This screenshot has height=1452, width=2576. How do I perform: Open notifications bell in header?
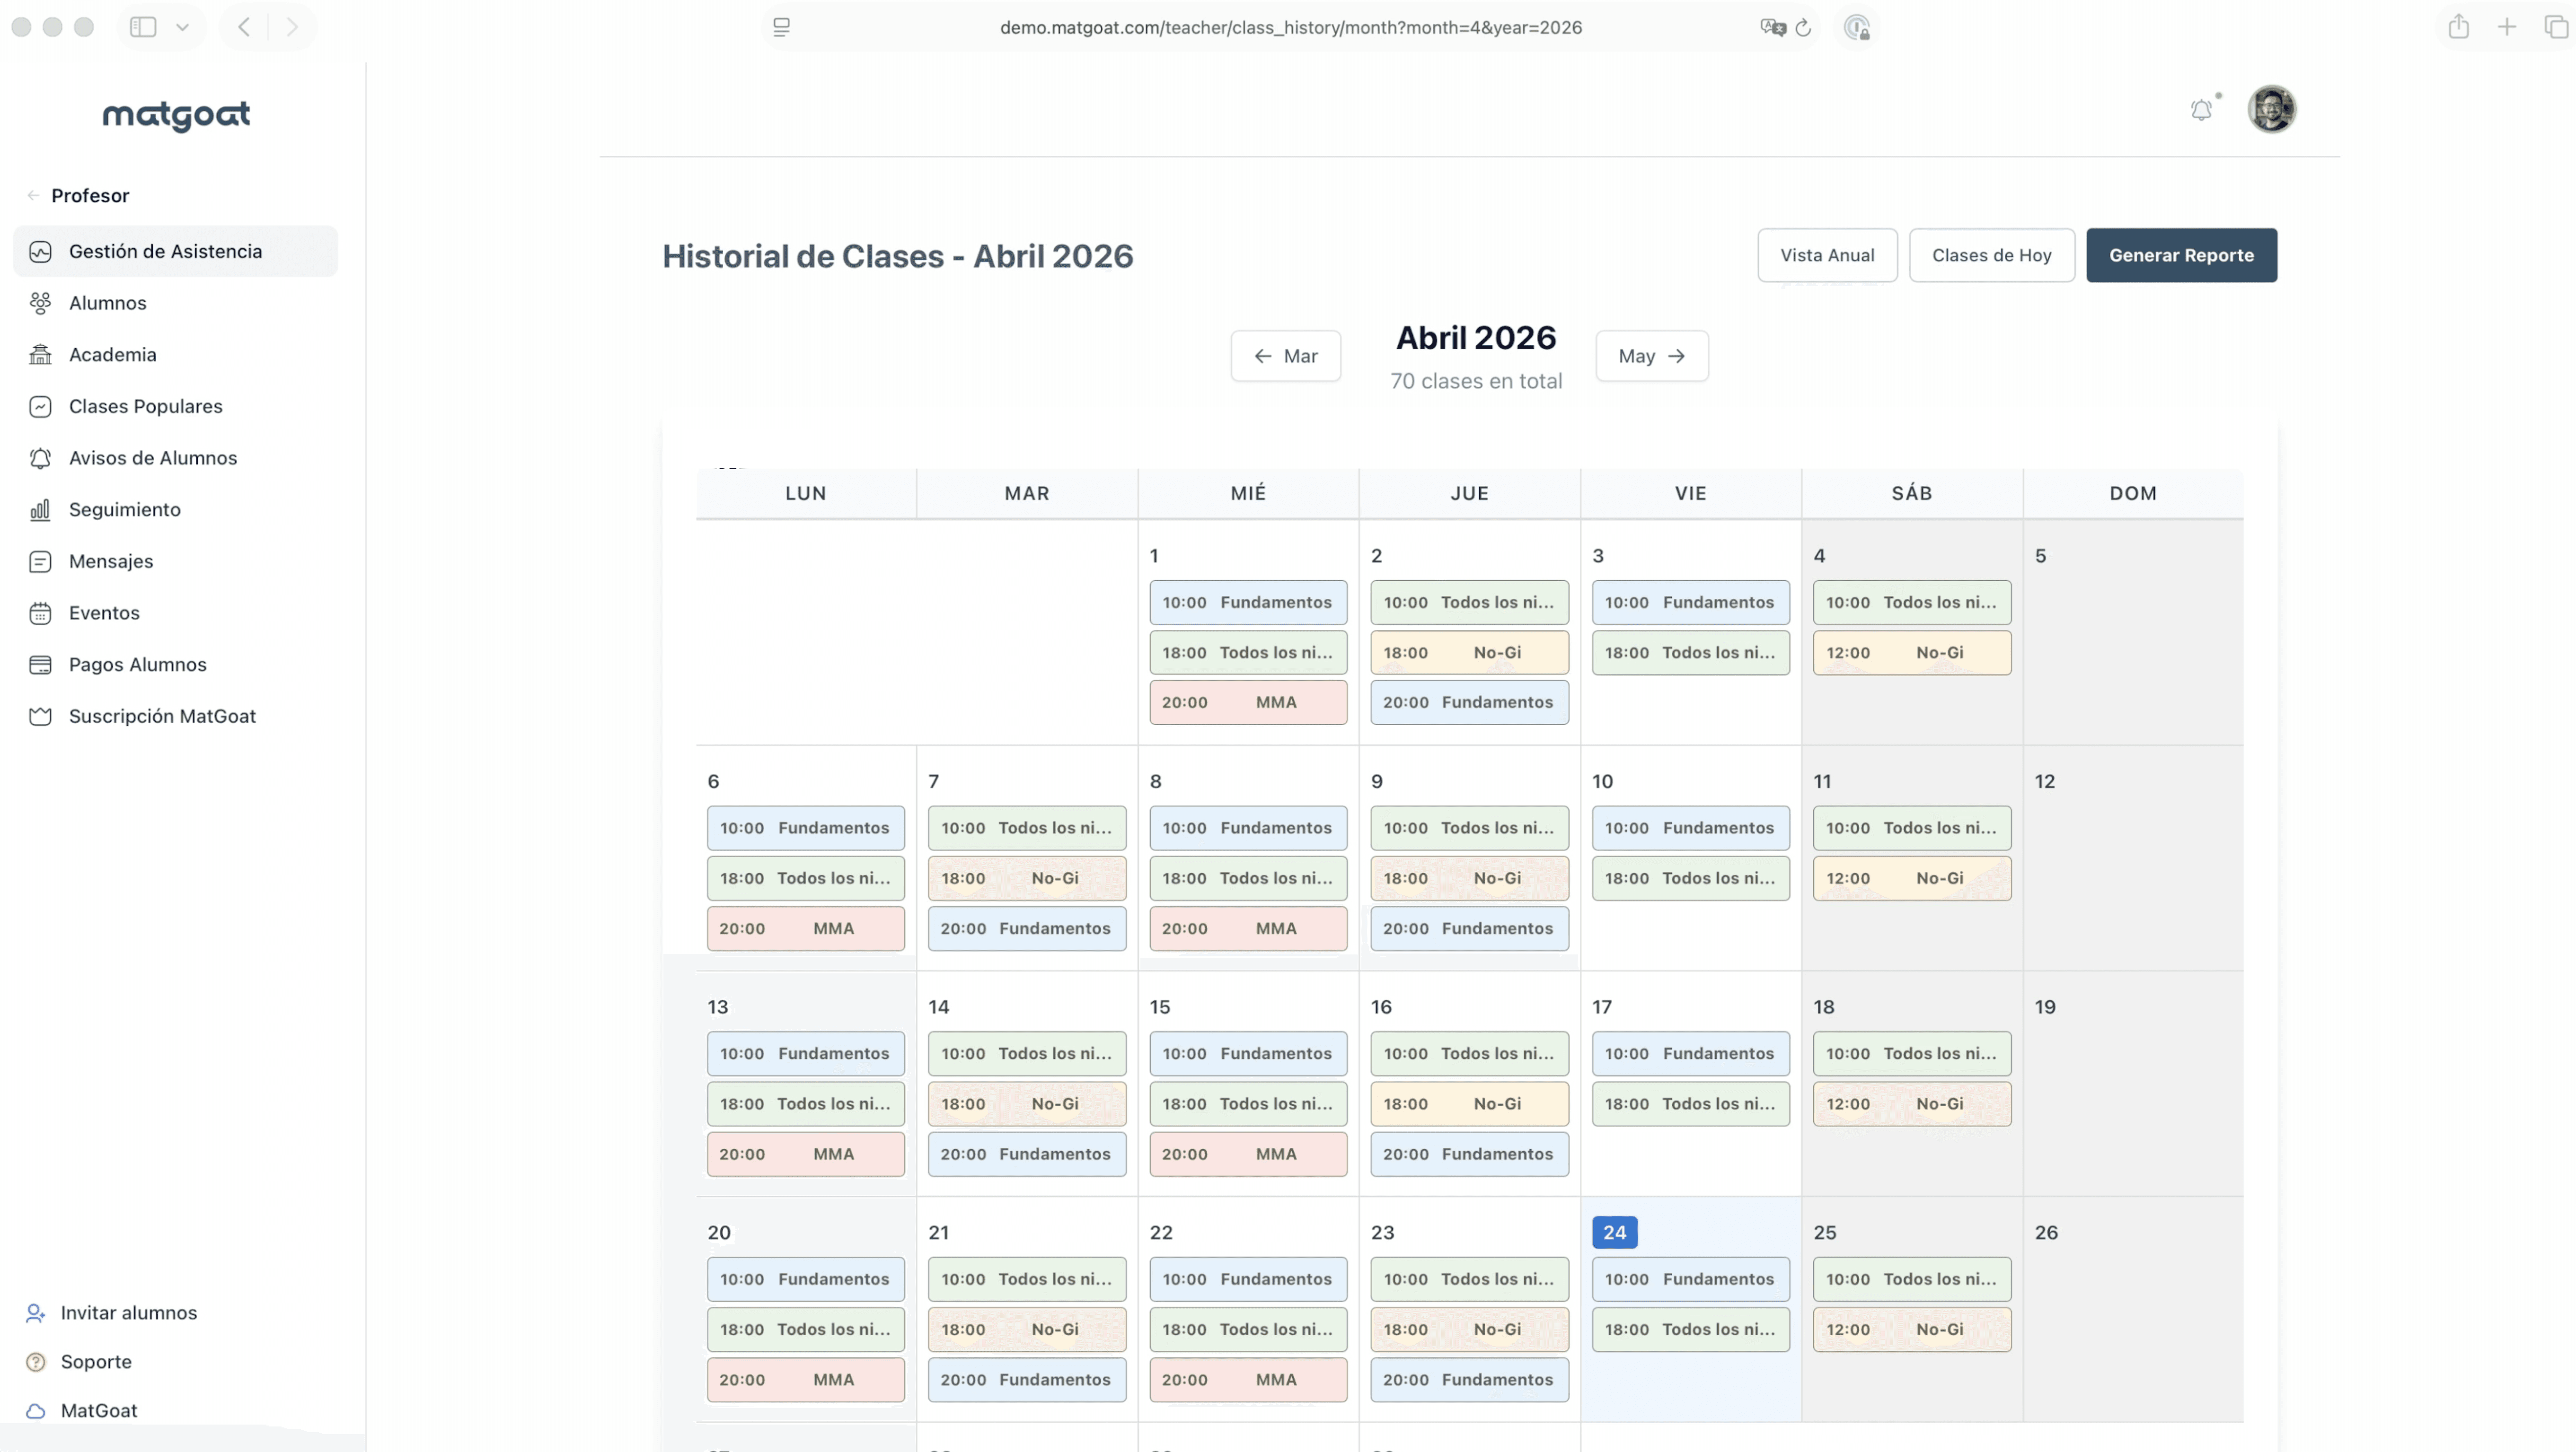click(2201, 110)
